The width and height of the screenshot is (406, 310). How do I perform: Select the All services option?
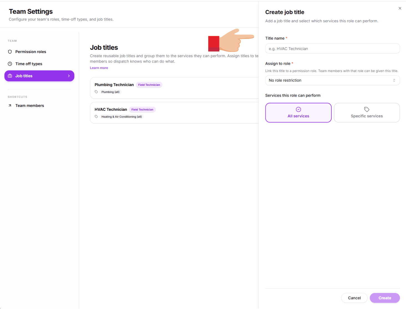tap(298, 113)
